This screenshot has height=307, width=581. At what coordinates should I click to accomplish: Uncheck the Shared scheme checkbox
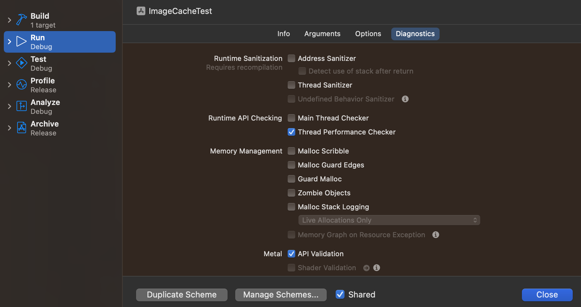[340, 295]
